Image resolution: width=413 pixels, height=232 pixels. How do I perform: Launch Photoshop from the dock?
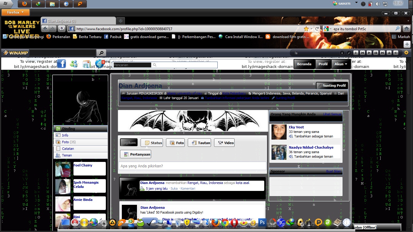(262, 223)
